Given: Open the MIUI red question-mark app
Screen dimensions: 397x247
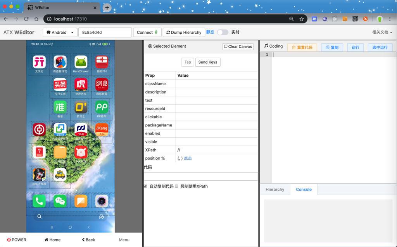Looking at the screenshot, I should (39, 152).
